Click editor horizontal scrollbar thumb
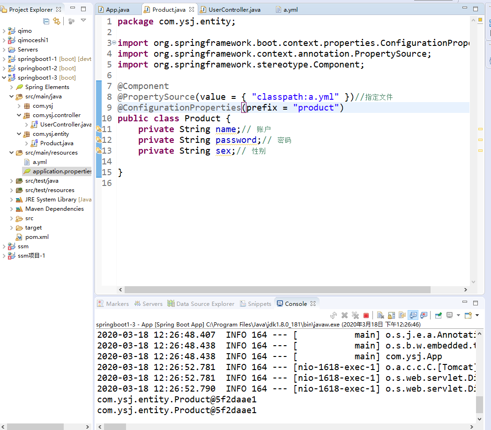The image size is (491, 430). coord(277,289)
